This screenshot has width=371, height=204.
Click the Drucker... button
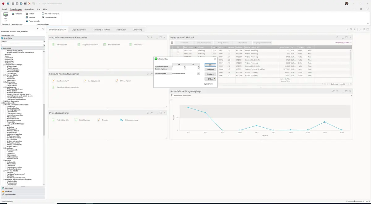pyautogui.click(x=210, y=74)
